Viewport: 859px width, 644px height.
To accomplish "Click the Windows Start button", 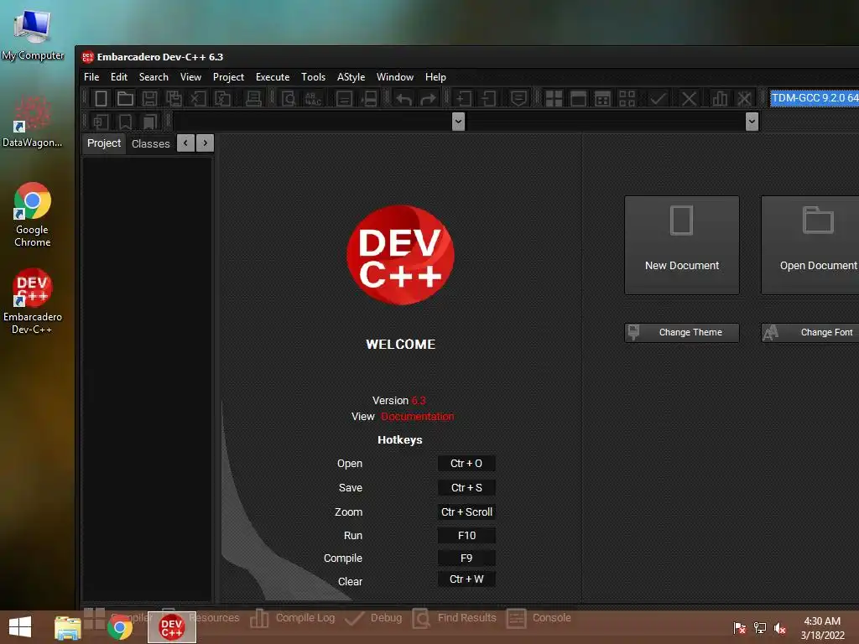I will (20, 627).
